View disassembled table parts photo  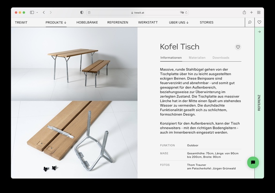tap(74, 140)
